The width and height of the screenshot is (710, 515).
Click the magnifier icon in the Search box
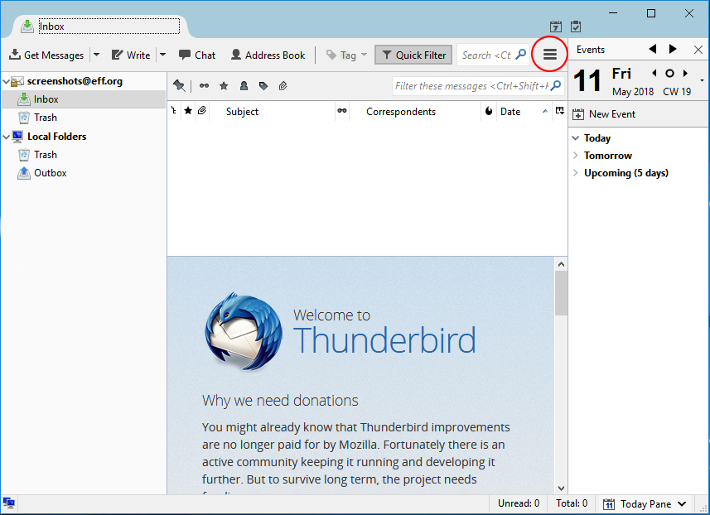(x=521, y=55)
